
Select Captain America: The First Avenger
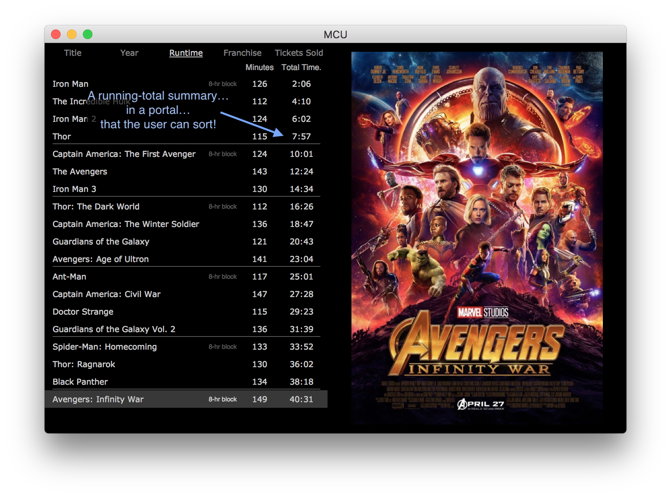pyautogui.click(x=124, y=154)
